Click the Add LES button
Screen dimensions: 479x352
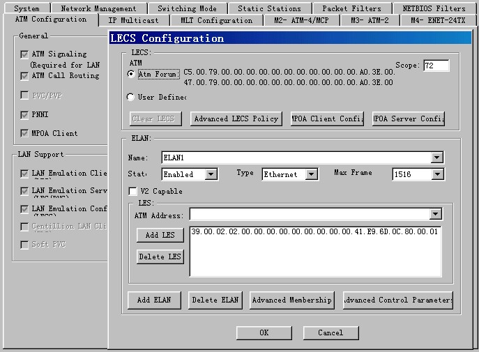[x=160, y=235]
